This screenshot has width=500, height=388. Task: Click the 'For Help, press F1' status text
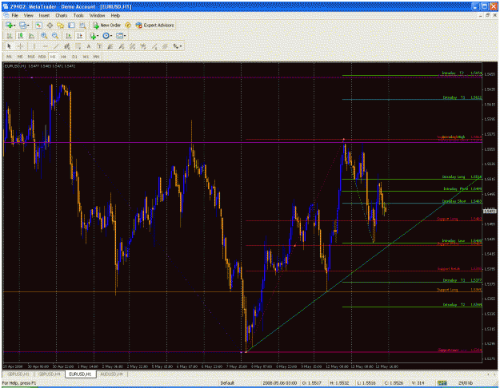(19, 383)
